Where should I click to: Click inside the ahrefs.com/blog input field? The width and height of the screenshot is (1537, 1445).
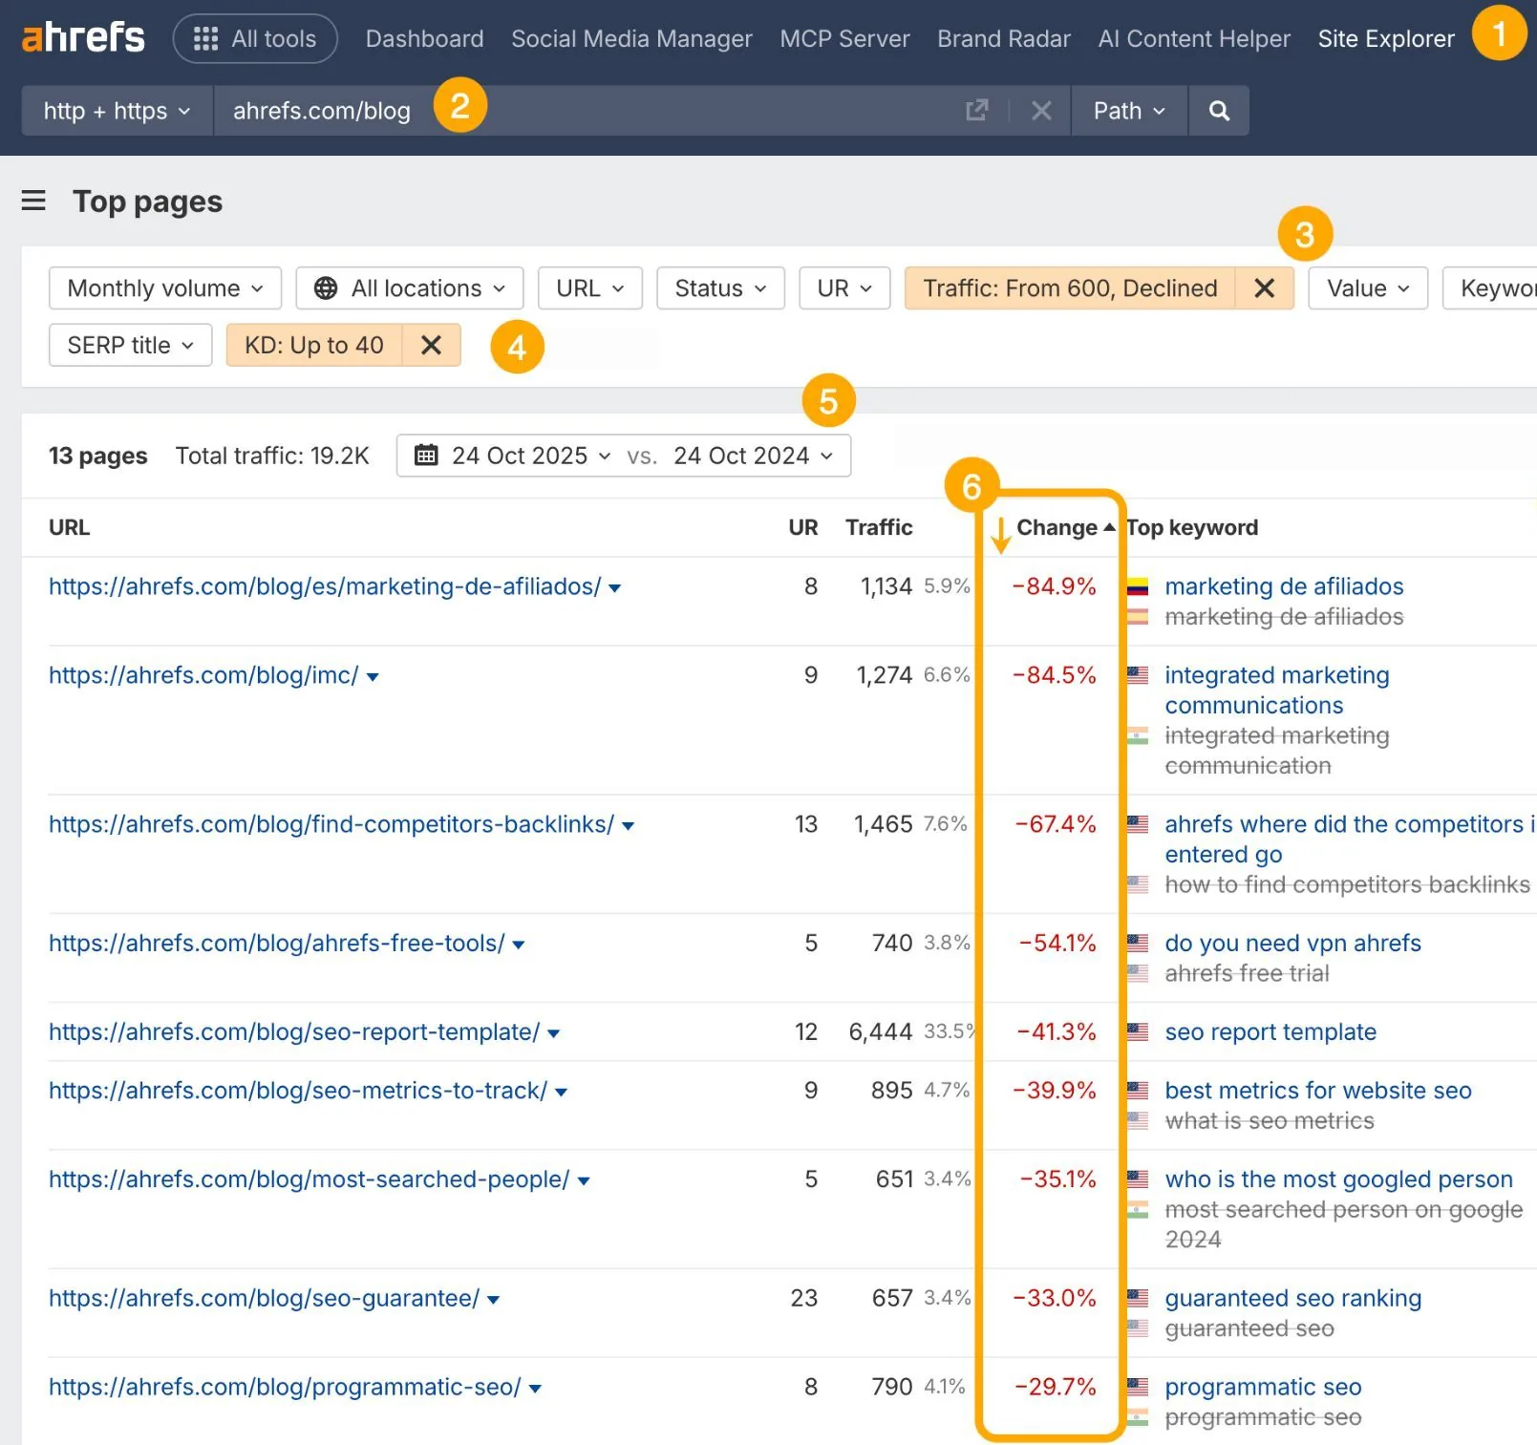[321, 110]
